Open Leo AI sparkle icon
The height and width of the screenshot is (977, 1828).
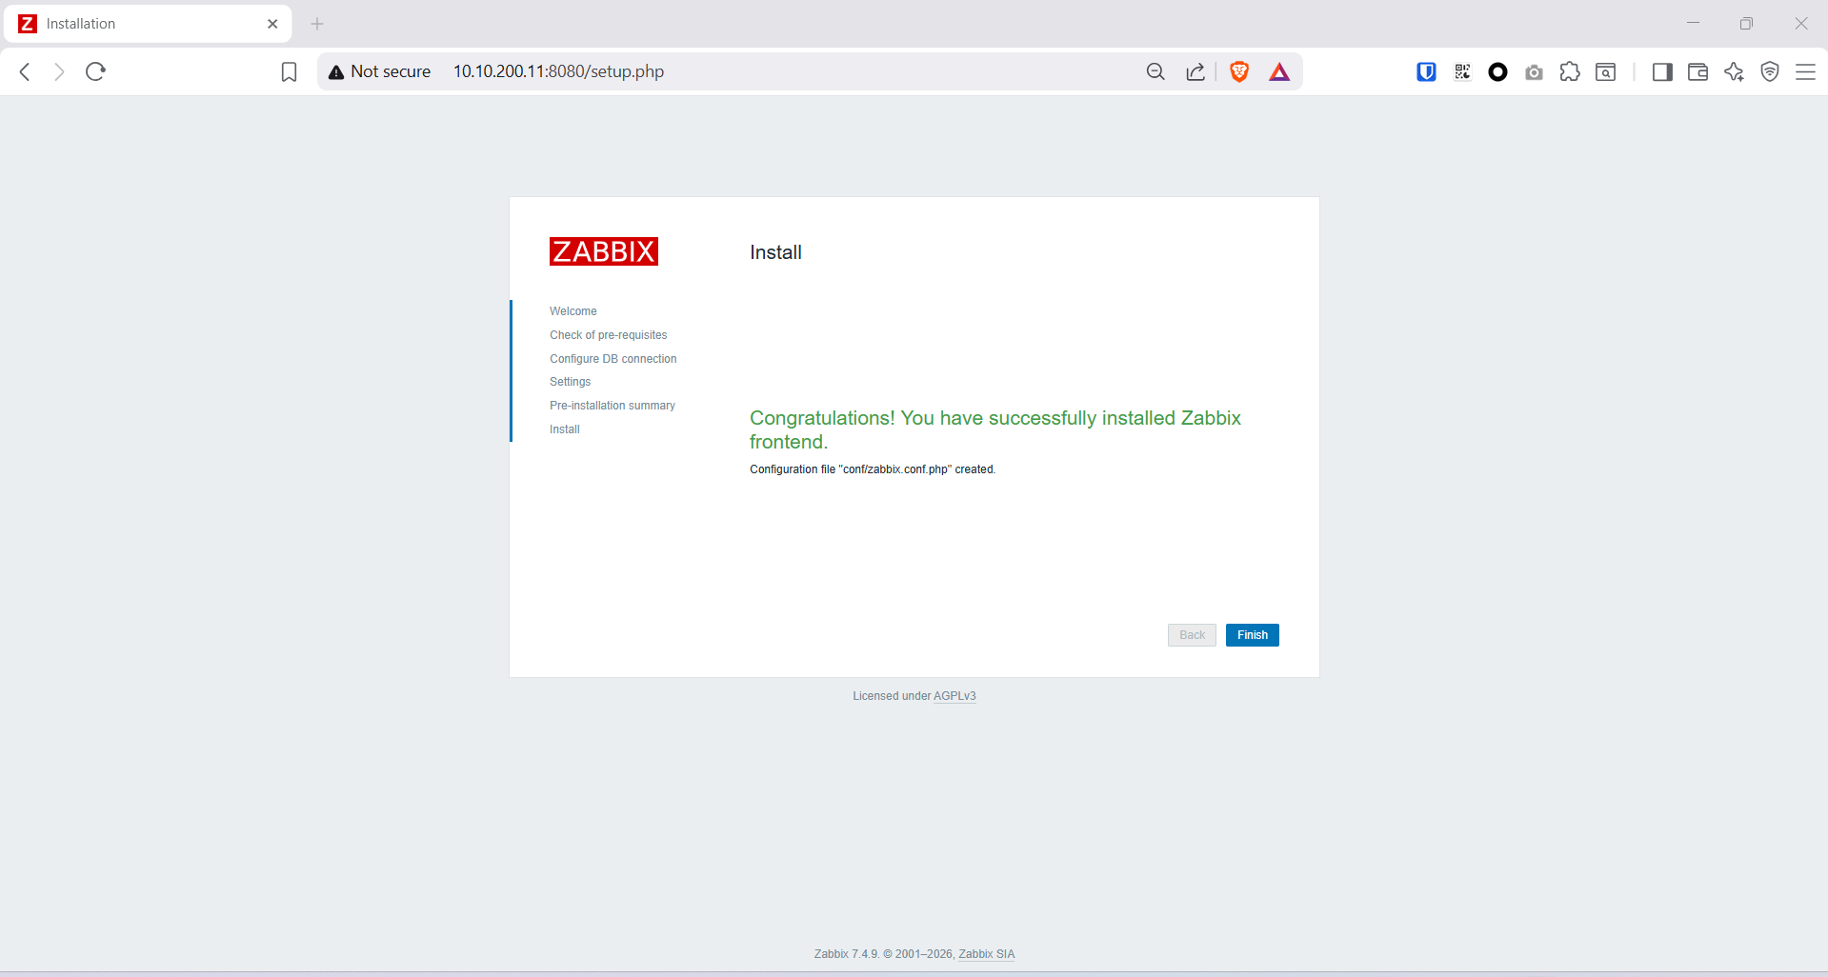(1734, 71)
